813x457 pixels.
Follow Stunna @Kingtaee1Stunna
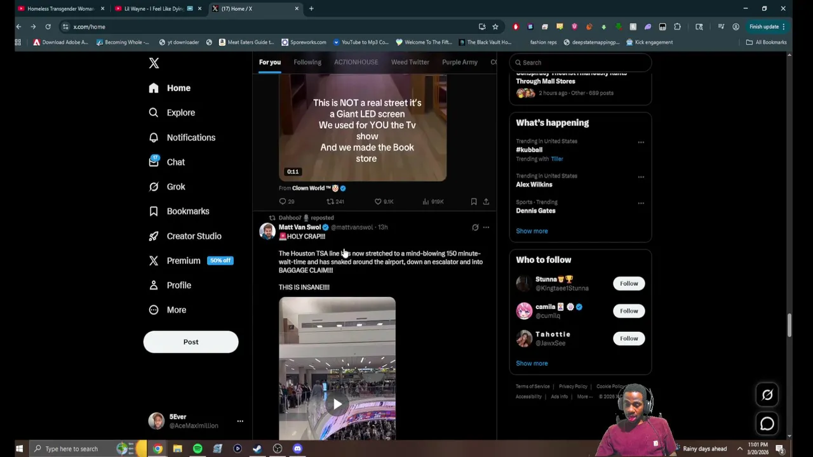629,284
